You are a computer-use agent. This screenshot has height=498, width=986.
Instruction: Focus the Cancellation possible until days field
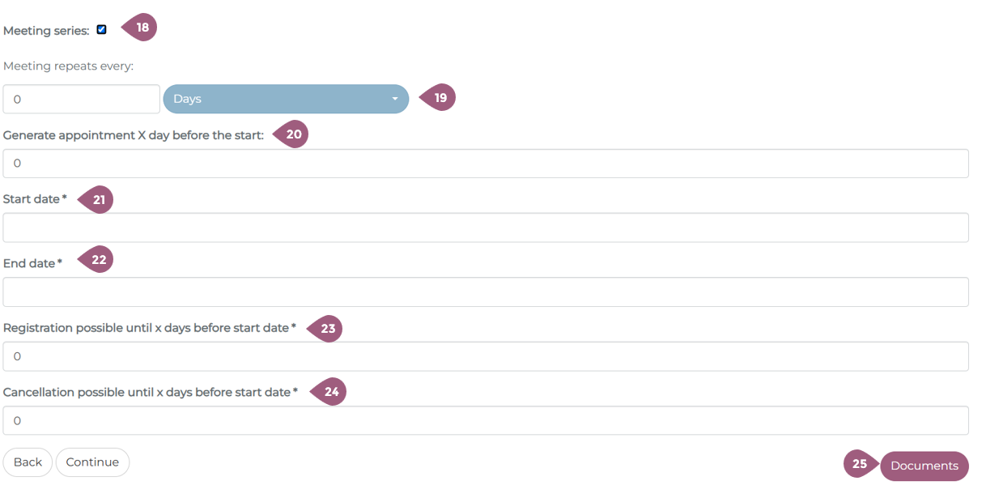coord(486,420)
